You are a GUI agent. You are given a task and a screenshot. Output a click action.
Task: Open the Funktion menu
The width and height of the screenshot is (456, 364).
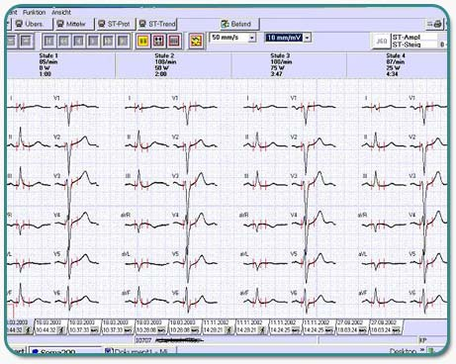34,12
